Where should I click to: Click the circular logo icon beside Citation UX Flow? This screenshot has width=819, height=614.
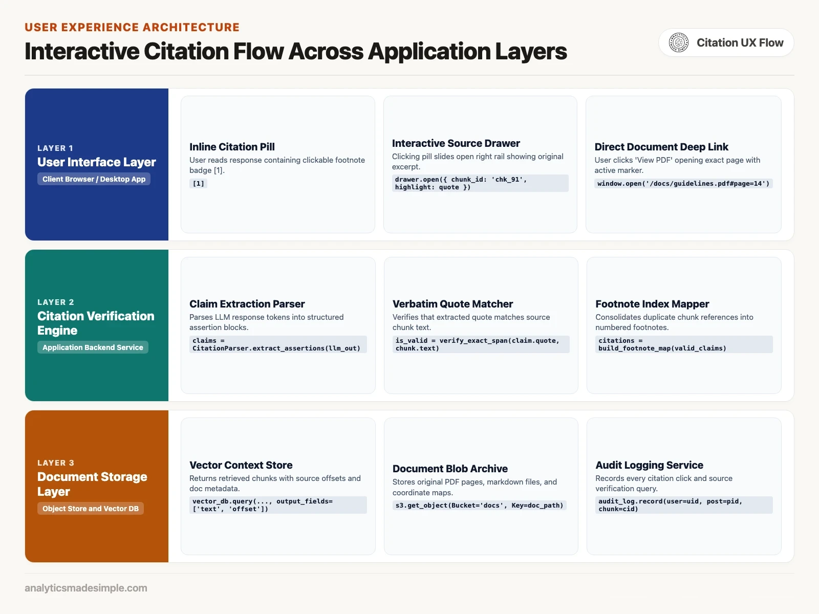679,42
